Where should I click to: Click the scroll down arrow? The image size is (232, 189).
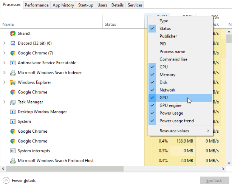coord(229,163)
